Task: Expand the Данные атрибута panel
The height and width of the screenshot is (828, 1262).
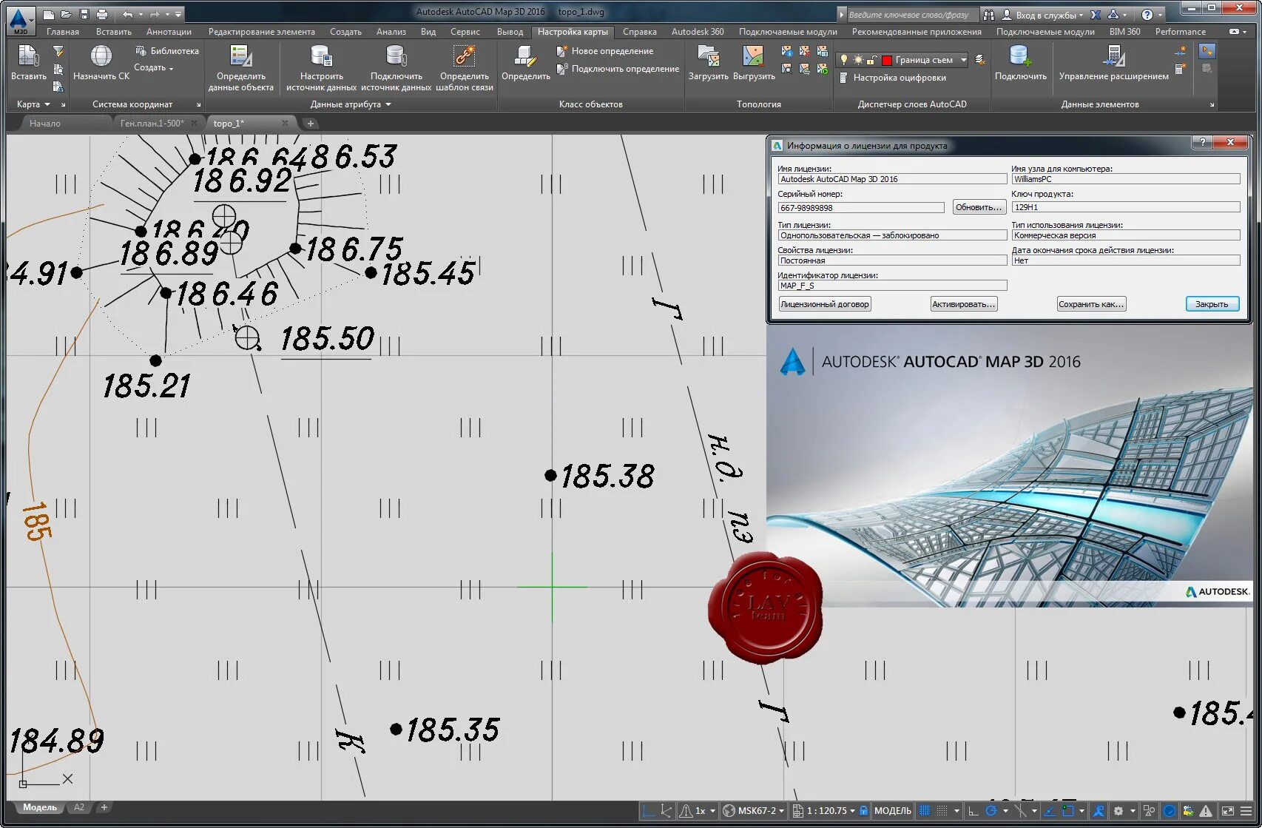Action: pos(351,104)
